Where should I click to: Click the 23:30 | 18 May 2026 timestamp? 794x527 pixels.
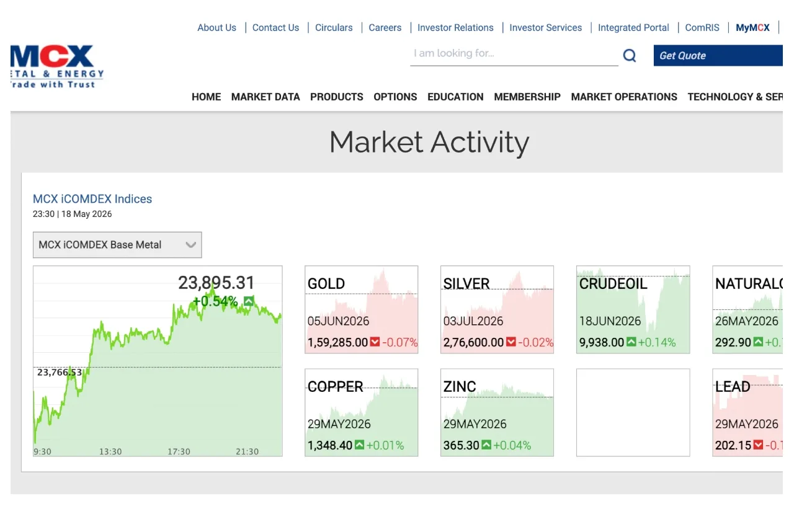73,214
